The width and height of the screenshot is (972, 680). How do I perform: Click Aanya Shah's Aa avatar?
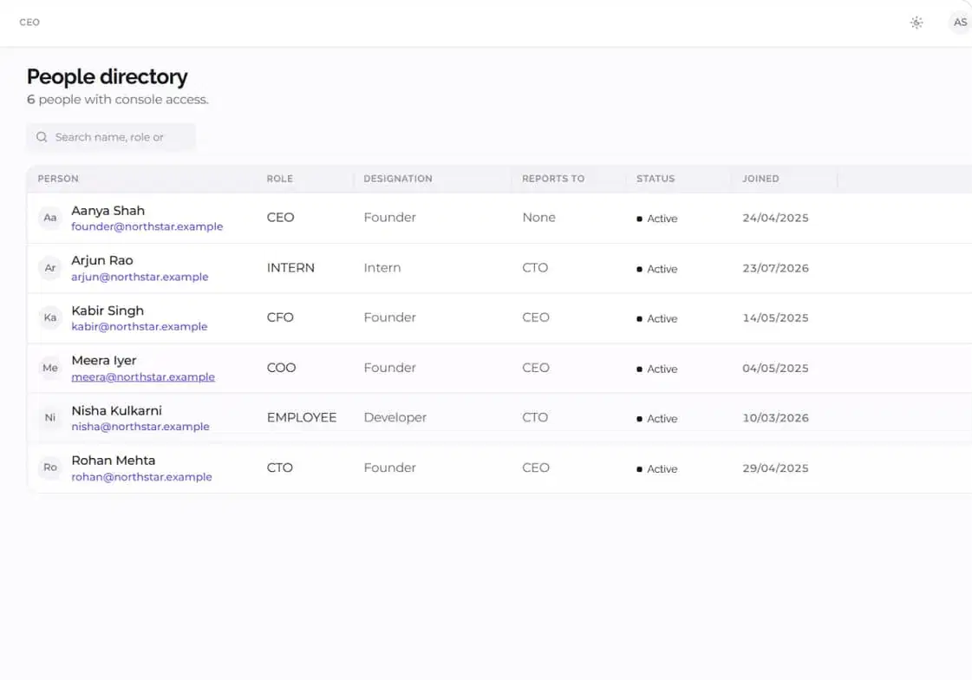click(50, 218)
